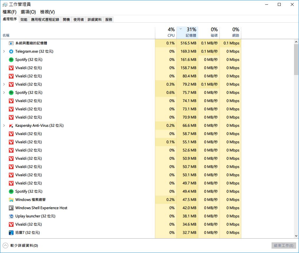Click the Vivaldi icon in the 49.7 MB row
This screenshot has height=253, width=299.
pos(11,183)
